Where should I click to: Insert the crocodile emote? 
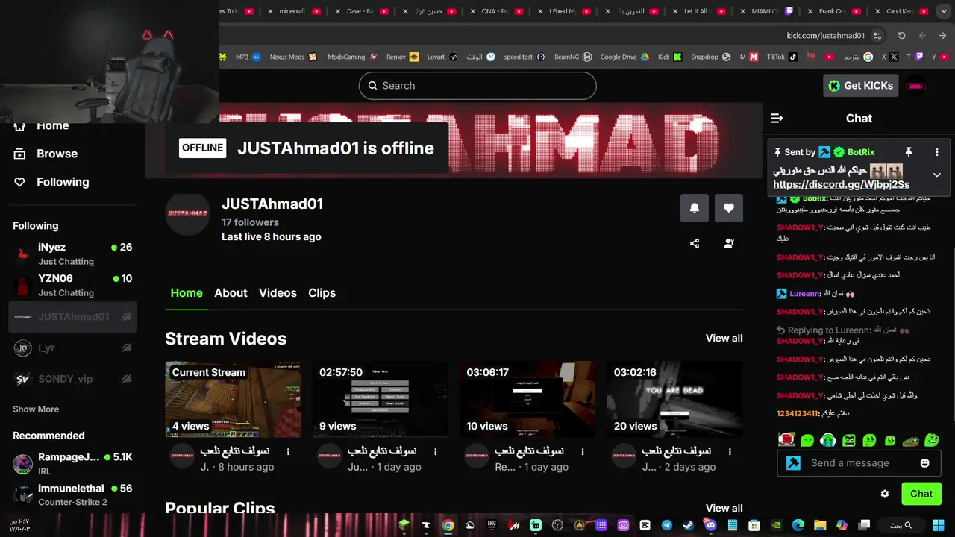[x=909, y=441]
